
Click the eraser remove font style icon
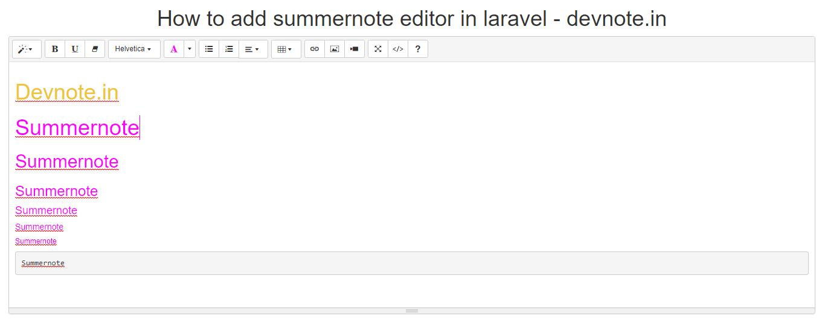[95, 49]
